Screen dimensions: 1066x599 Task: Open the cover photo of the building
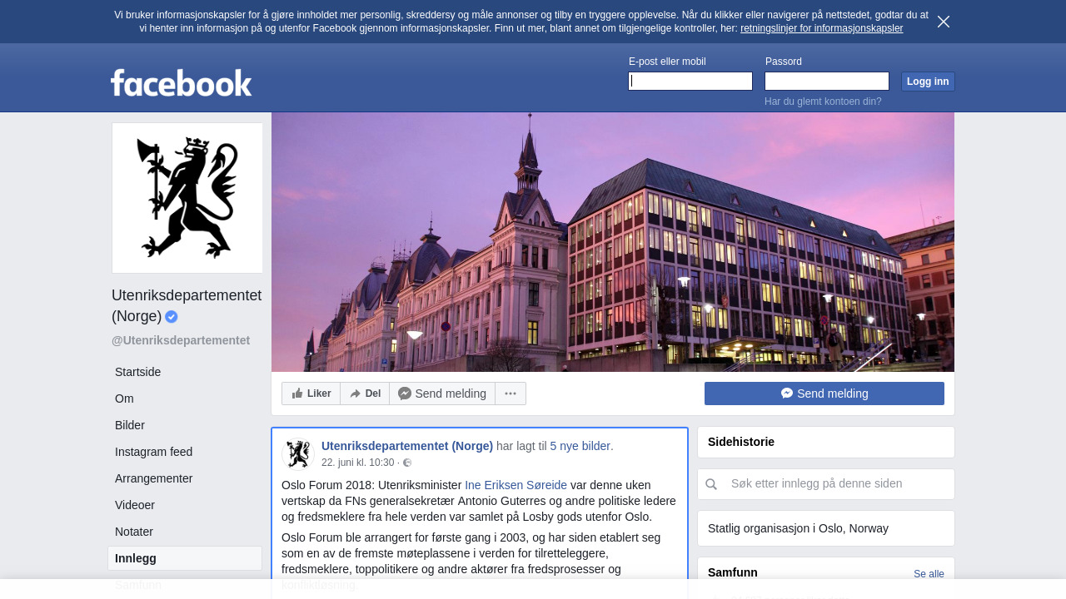point(613,242)
